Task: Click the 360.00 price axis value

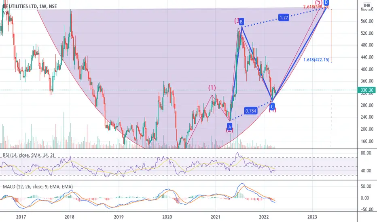Action: 367,81
